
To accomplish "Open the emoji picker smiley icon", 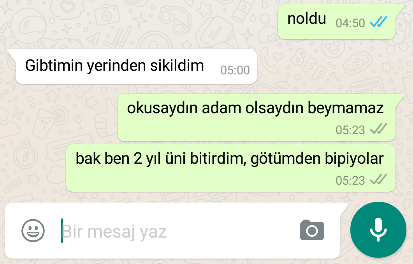I will coord(33,231).
